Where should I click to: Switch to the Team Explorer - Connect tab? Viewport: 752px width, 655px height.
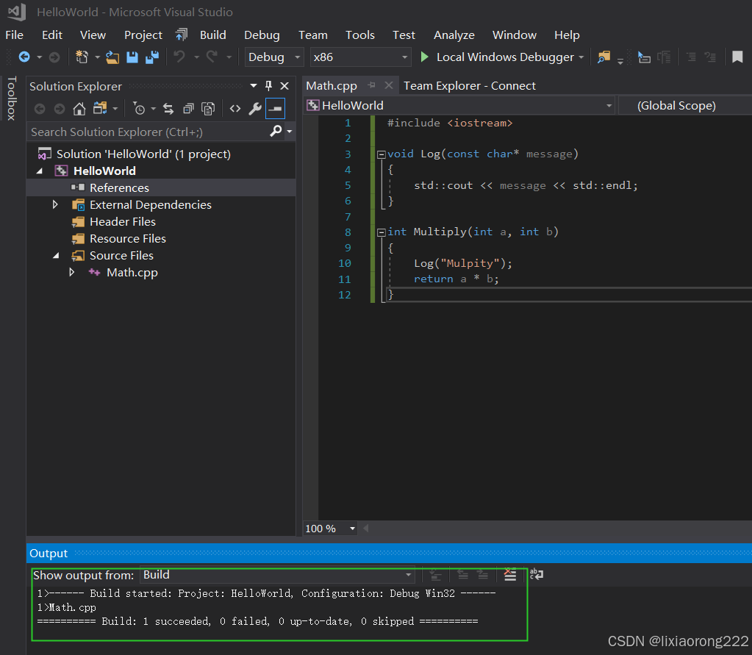pos(469,86)
